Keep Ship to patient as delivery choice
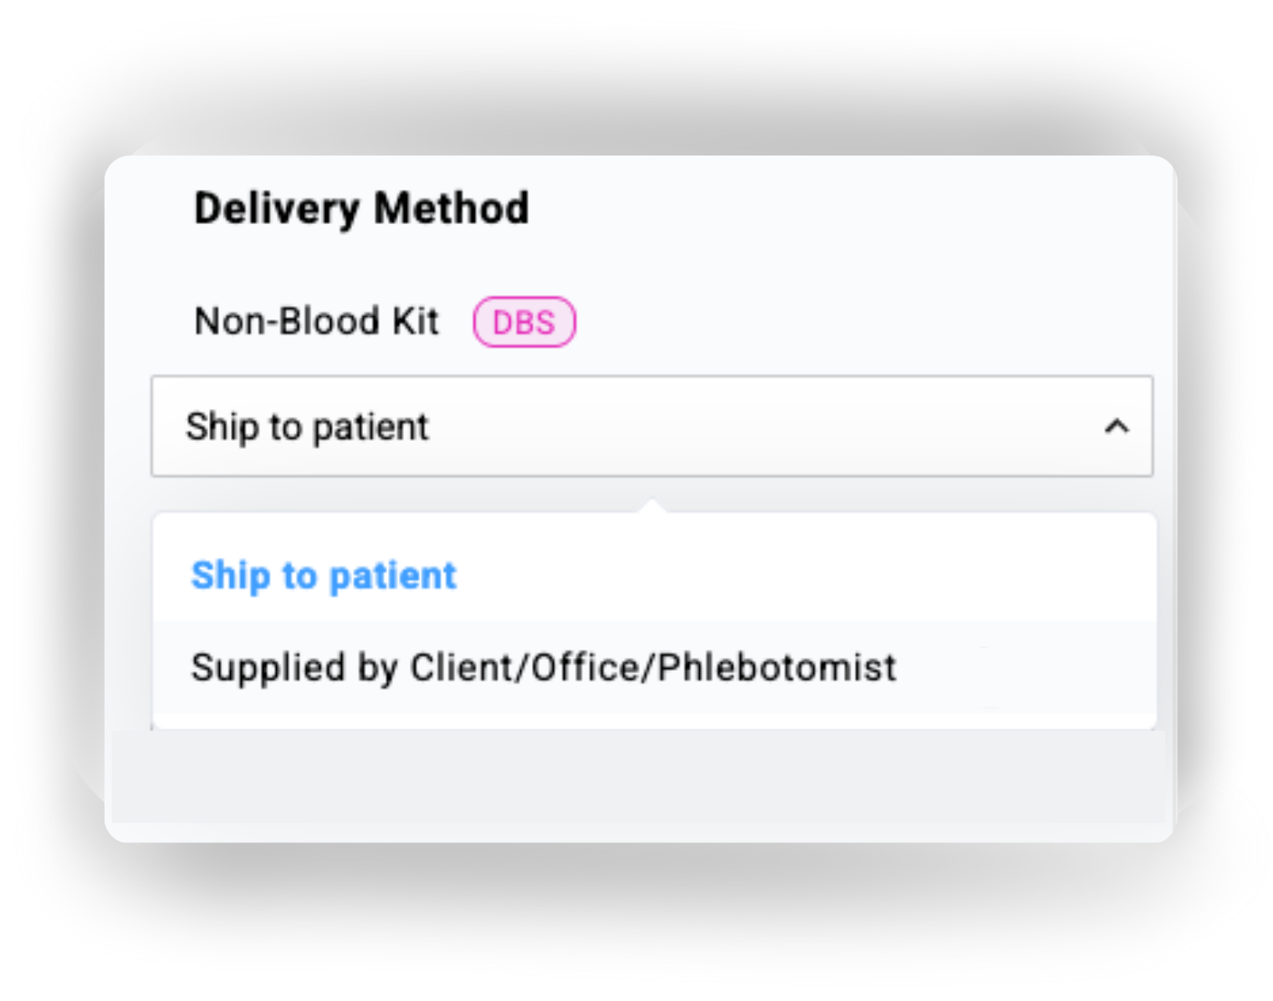The image size is (1273, 1001). (x=324, y=575)
